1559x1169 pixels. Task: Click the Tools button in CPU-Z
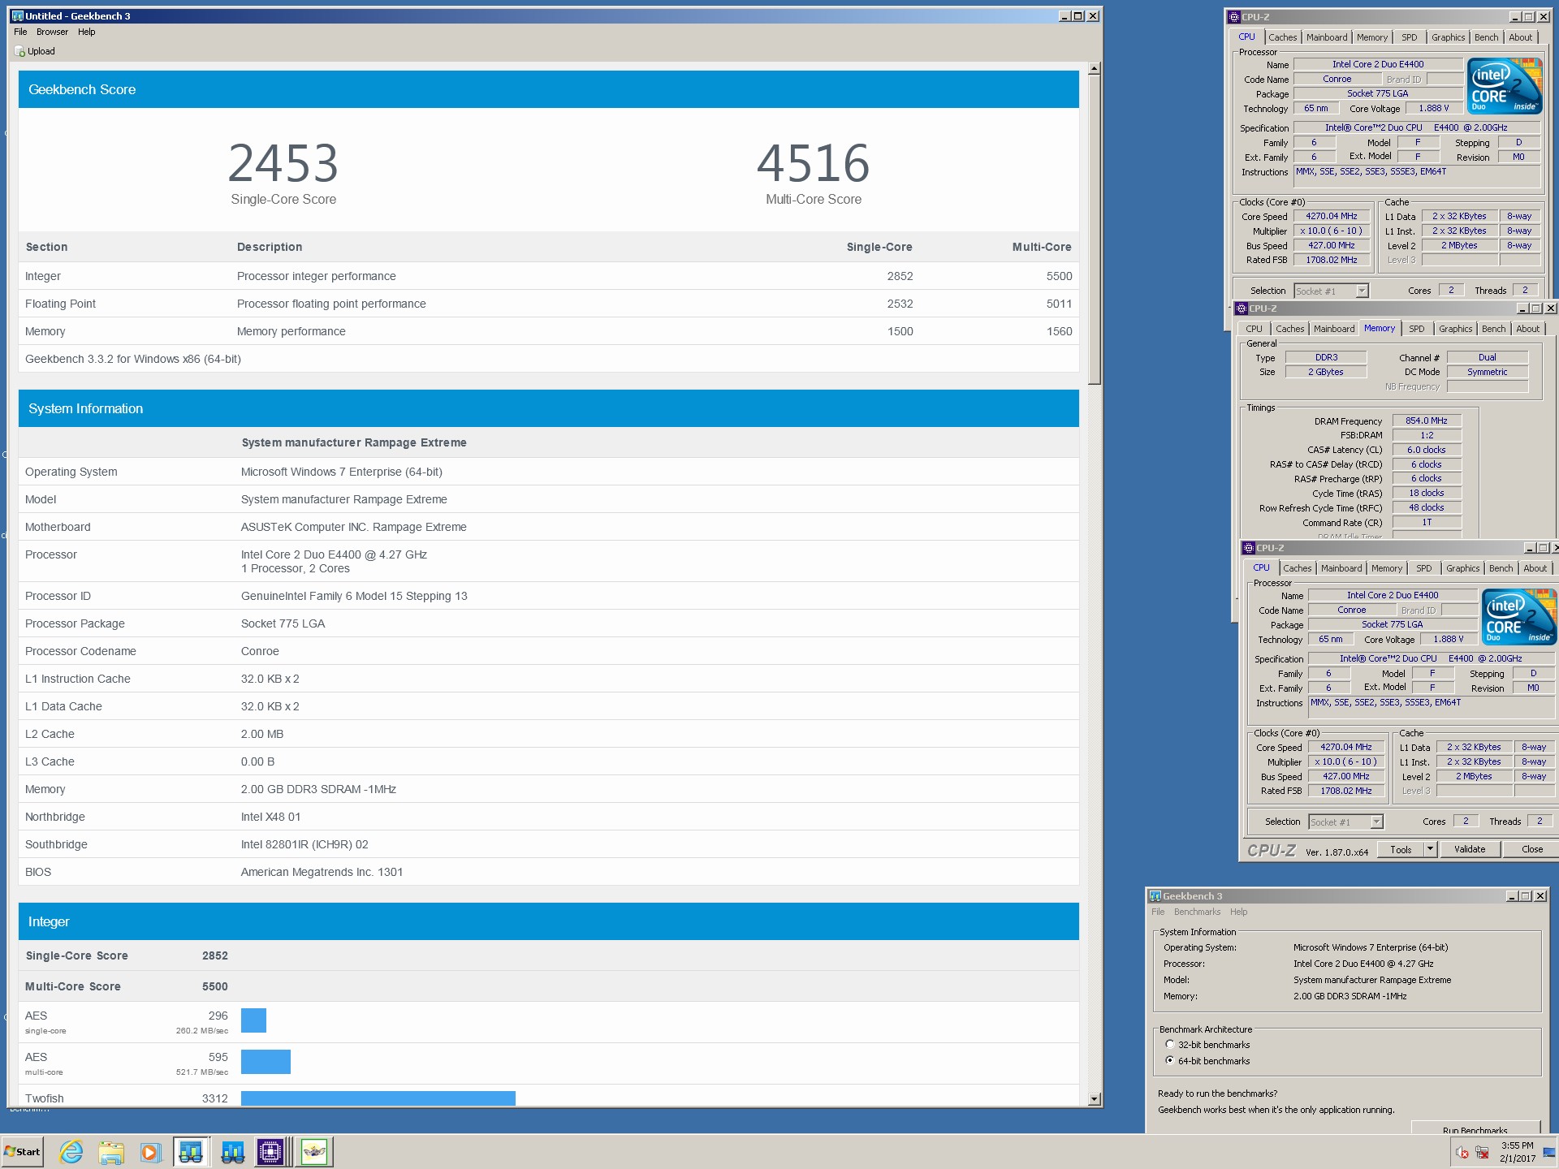pyautogui.click(x=1401, y=849)
